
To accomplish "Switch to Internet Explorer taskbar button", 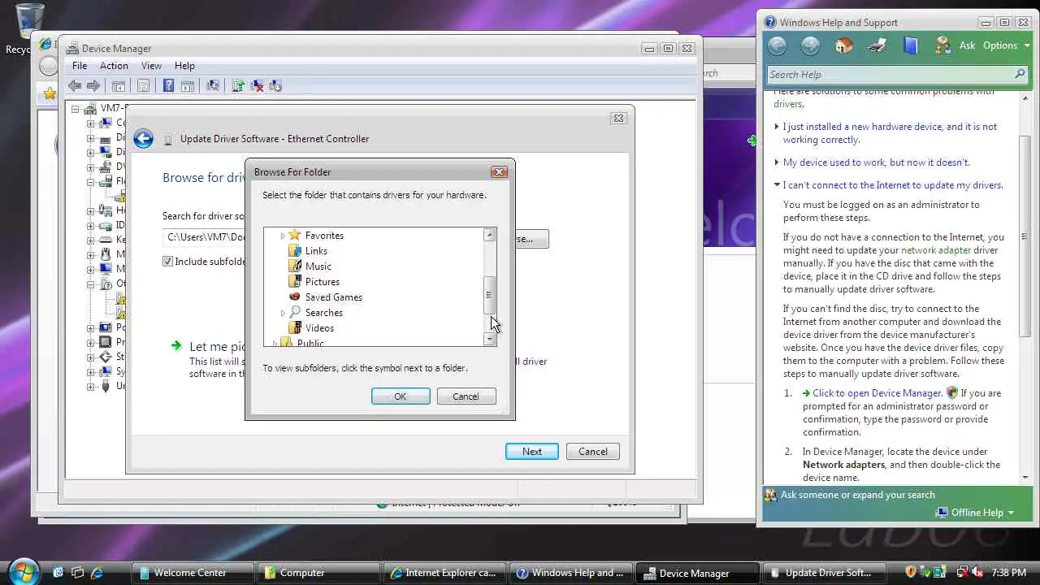I will click(x=446, y=573).
